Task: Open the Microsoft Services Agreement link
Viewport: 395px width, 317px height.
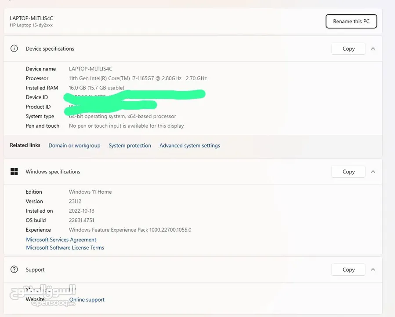Action: [x=61, y=240]
